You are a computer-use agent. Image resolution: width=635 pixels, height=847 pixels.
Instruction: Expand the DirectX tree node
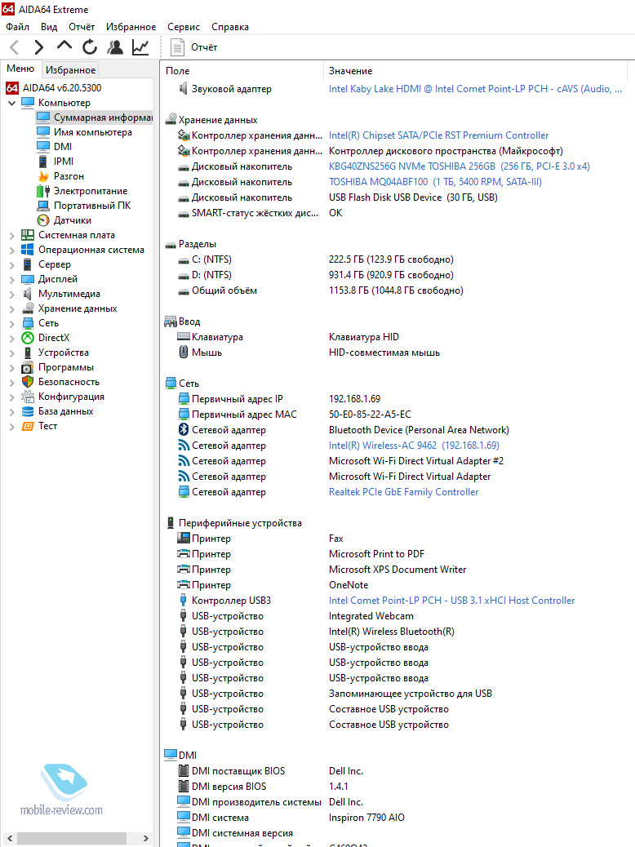[x=11, y=338]
